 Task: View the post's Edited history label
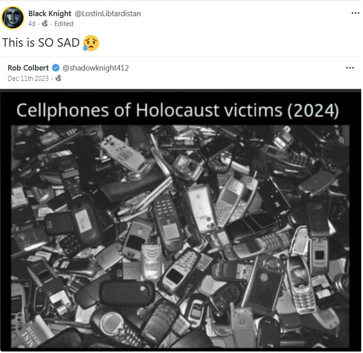[64, 24]
